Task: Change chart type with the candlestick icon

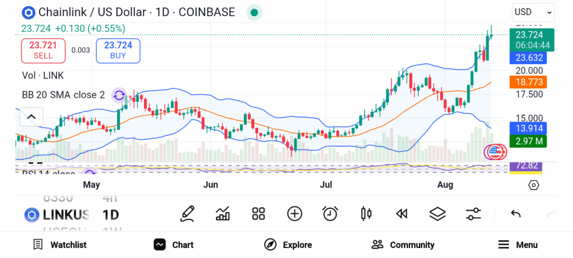Action: [x=367, y=213]
